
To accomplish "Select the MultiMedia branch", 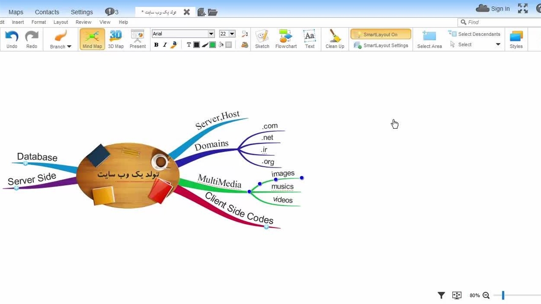I will click(219, 181).
